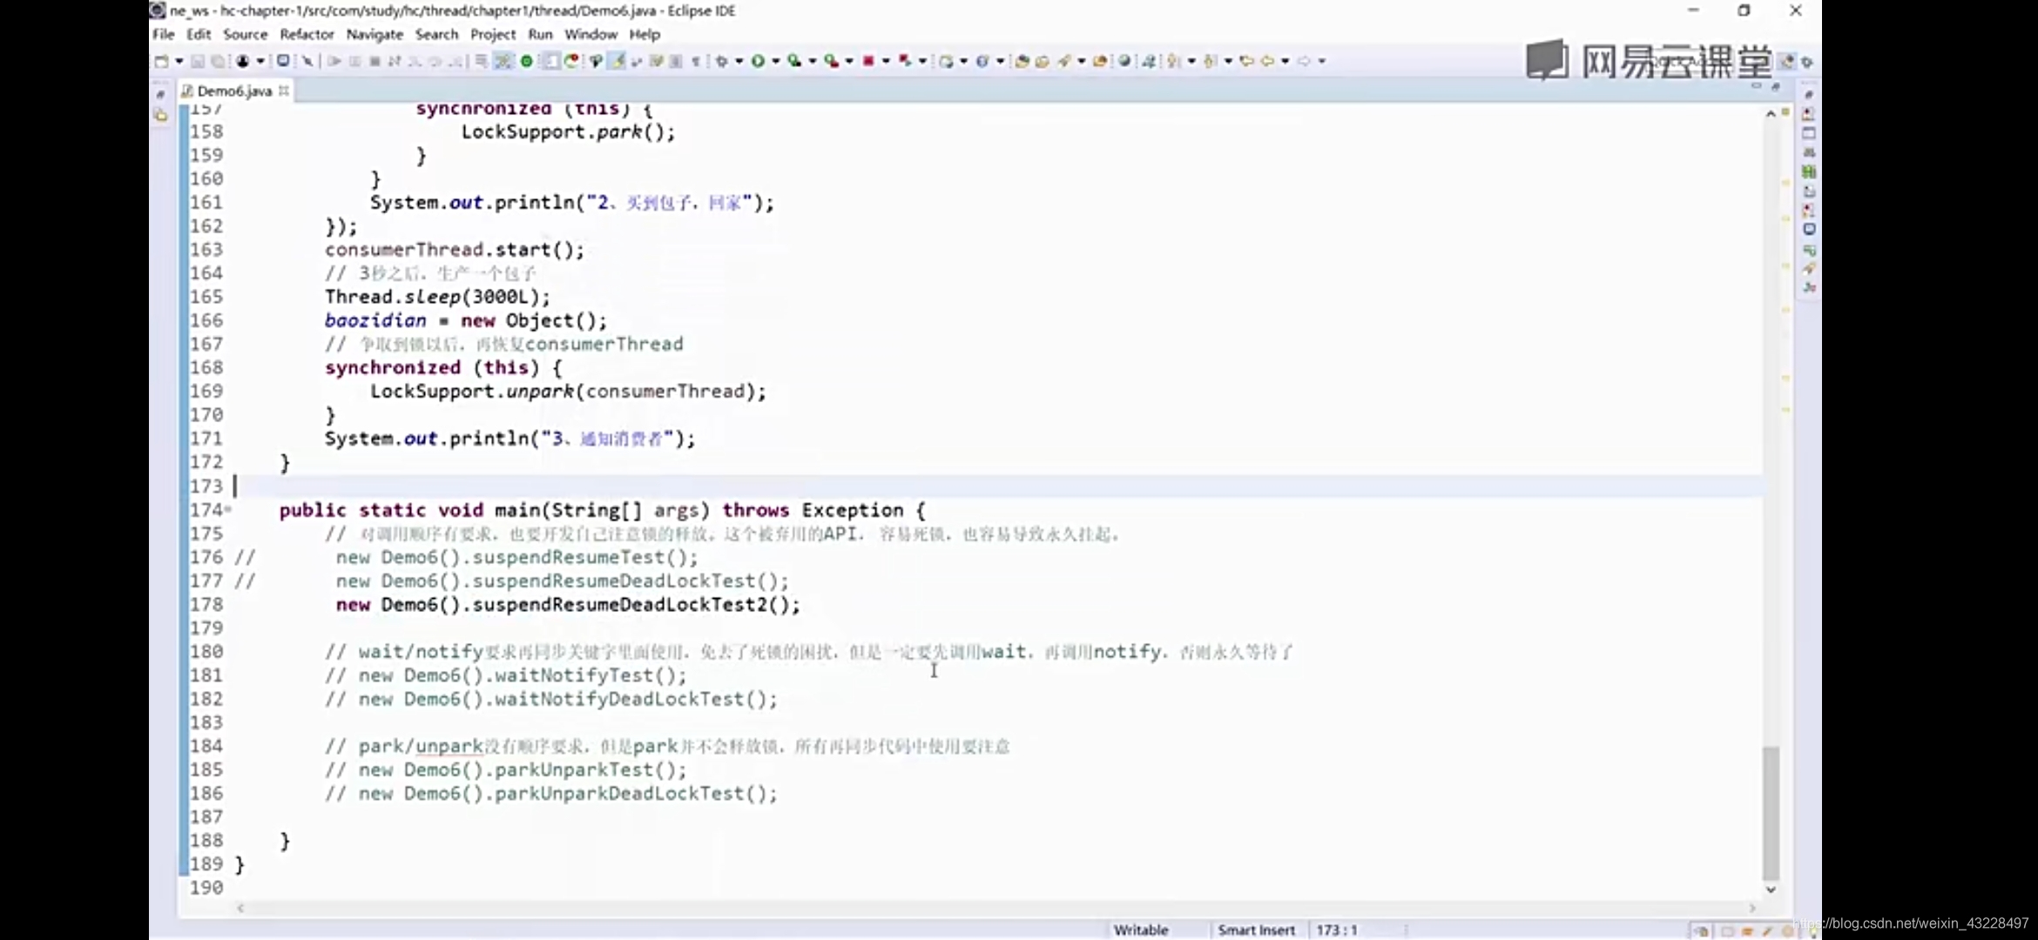The width and height of the screenshot is (2038, 940).
Task: Toggle Show Whitespace Characters pilcrow icon
Action: [x=696, y=61]
